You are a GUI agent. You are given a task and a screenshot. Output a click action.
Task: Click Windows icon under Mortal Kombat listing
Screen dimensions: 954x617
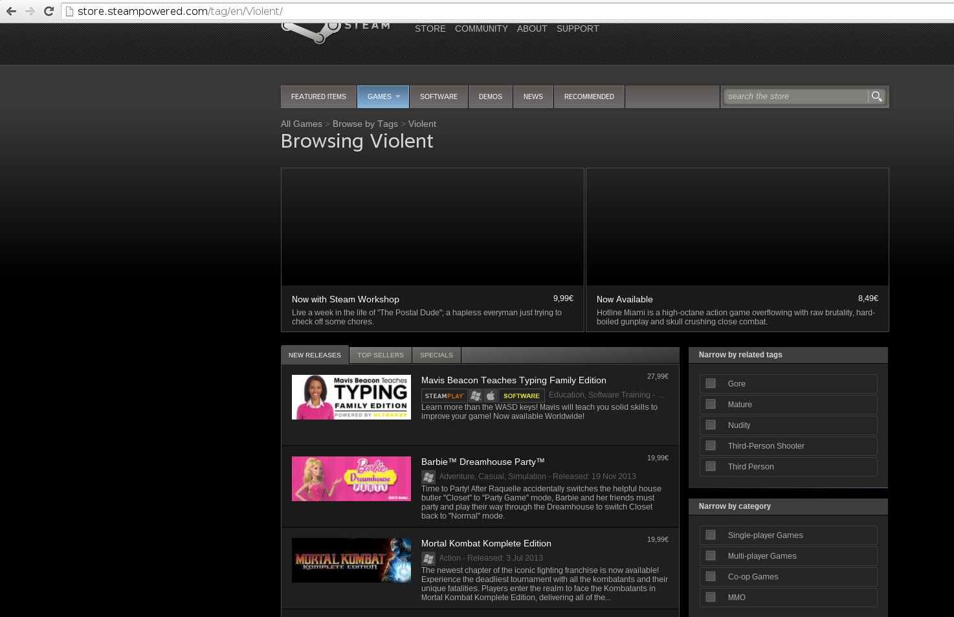tap(428, 559)
